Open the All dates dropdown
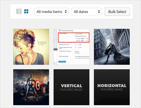 [87, 12]
